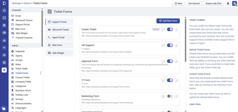This screenshot has height=112, width=238.
Task: Open more options menu for Marketing Form
Action: coord(176,96)
